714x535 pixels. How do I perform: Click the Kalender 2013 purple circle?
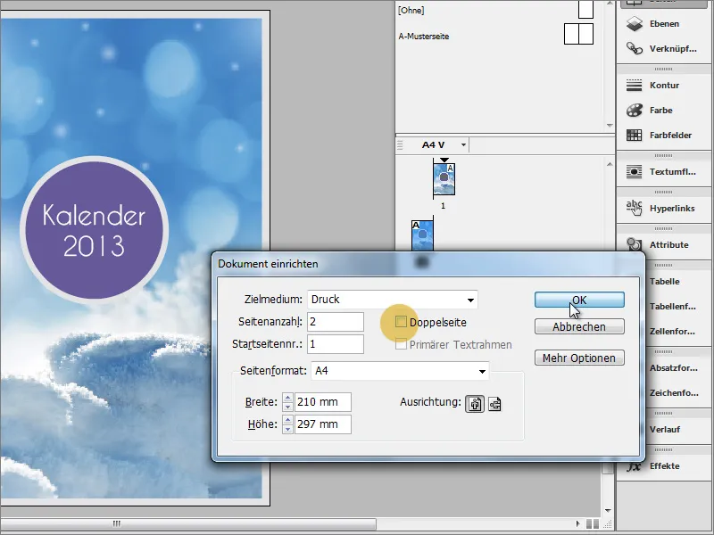(x=95, y=230)
